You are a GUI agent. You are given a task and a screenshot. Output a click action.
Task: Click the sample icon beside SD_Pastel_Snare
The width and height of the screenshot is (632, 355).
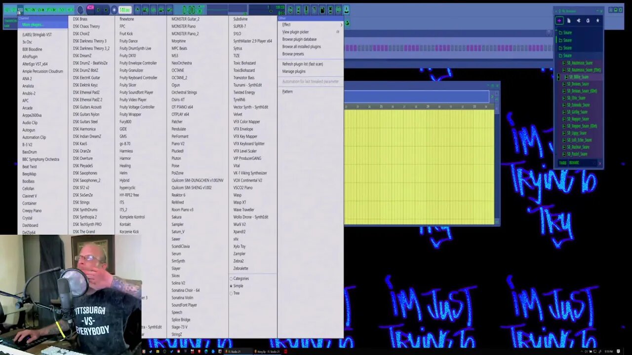564,154
